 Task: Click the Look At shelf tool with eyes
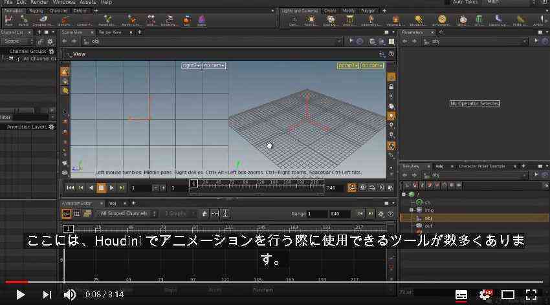[x=151, y=20]
